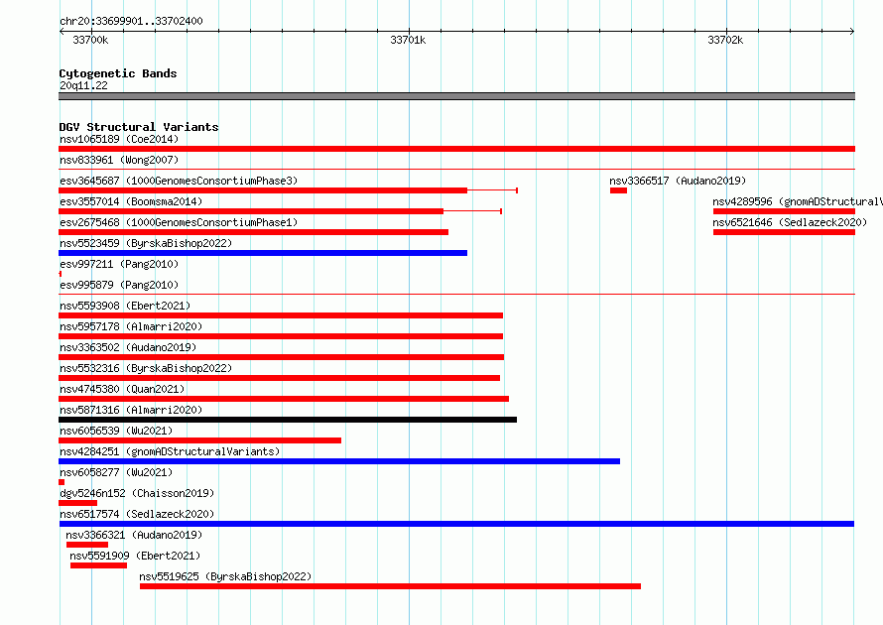The width and height of the screenshot is (883, 625).
Task: Select the dgv5246n152 red bar
Action: [77, 503]
